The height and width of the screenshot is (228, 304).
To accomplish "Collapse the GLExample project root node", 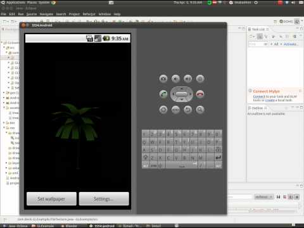I will point(2,42).
